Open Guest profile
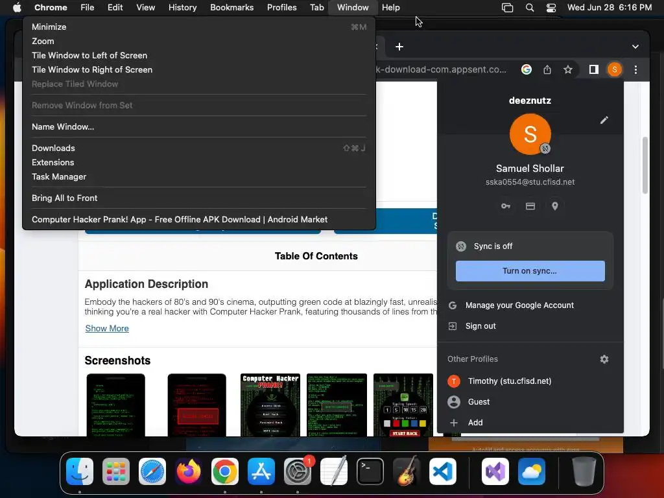The image size is (664, 498). [530, 402]
